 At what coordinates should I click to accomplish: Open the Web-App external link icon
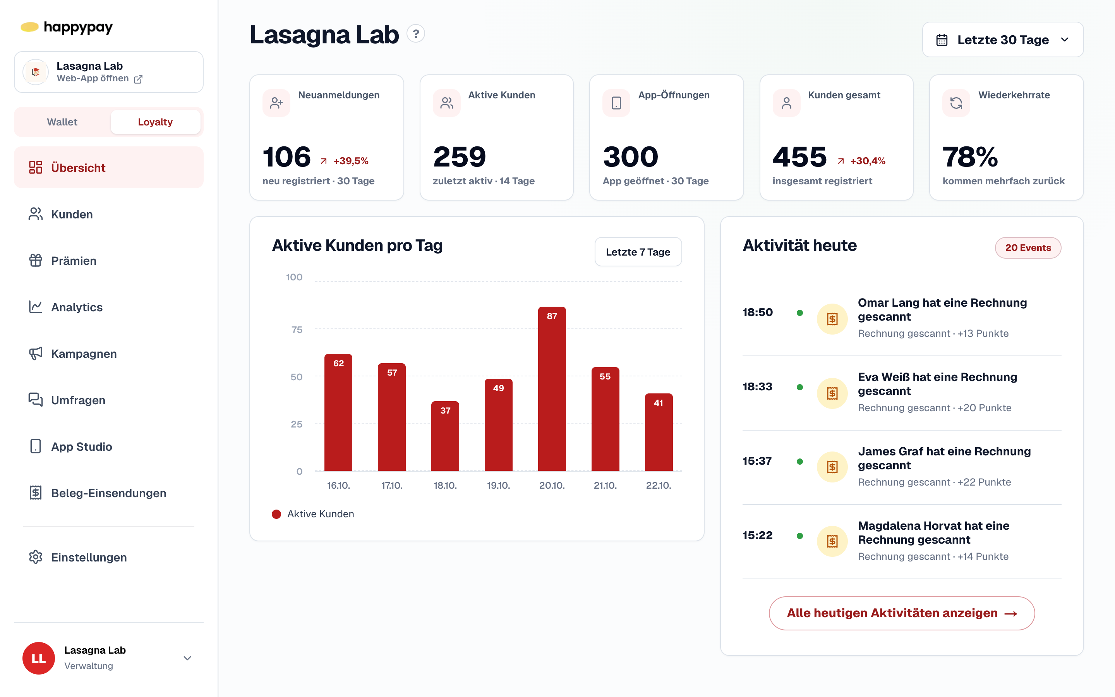tap(138, 79)
